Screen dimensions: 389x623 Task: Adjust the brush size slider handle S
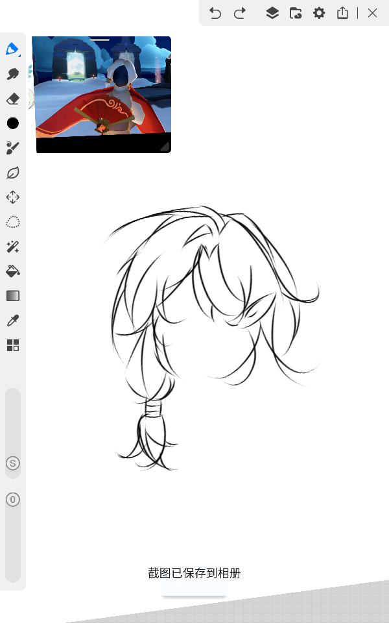pyautogui.click(x=13, y=463)
